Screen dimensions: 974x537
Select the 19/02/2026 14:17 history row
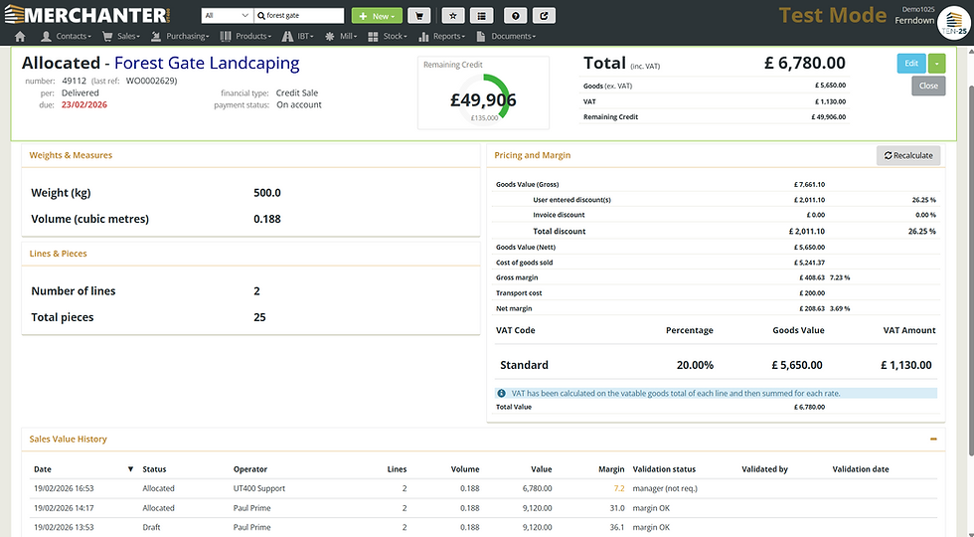[483, 508]
